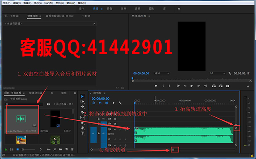Image resolution: width=256 pixels, height=159 pixels.
Task: Expand workspace overflow chevron at top
Action: (x=179, y=9)
